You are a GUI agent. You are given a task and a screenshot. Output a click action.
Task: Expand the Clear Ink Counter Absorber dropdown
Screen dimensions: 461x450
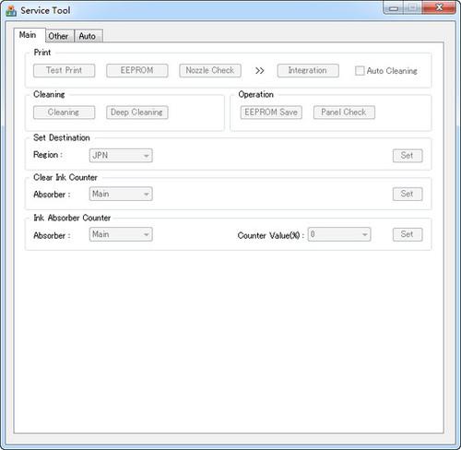click(x=121, y=194)
